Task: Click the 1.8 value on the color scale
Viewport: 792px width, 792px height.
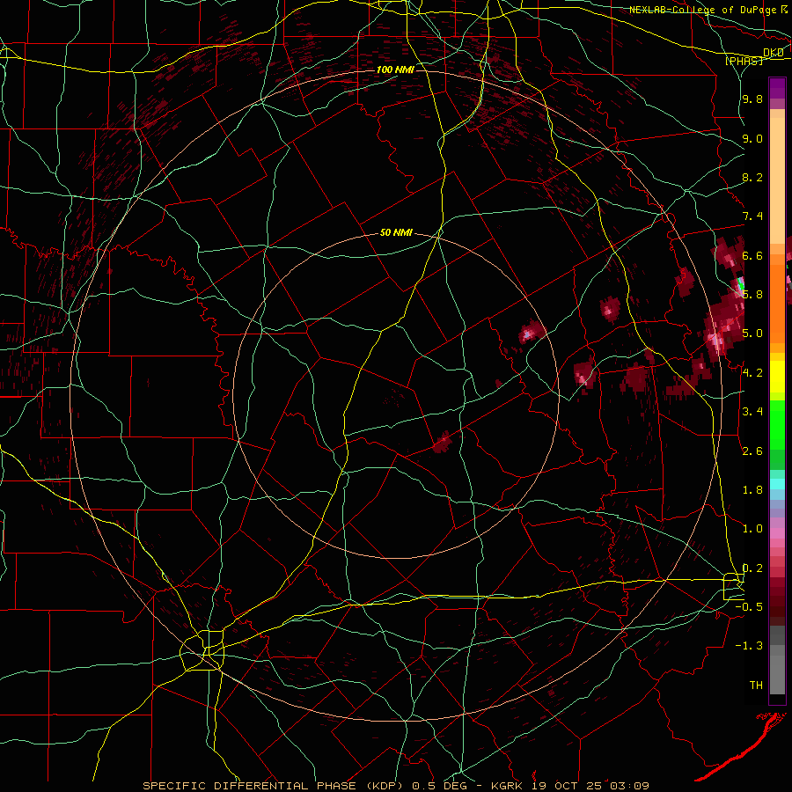Action: point(752,490)
